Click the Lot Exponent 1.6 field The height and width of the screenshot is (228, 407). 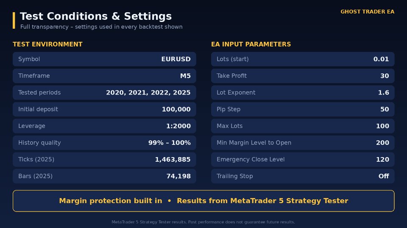pyautogui.click(x=303, y=92)
